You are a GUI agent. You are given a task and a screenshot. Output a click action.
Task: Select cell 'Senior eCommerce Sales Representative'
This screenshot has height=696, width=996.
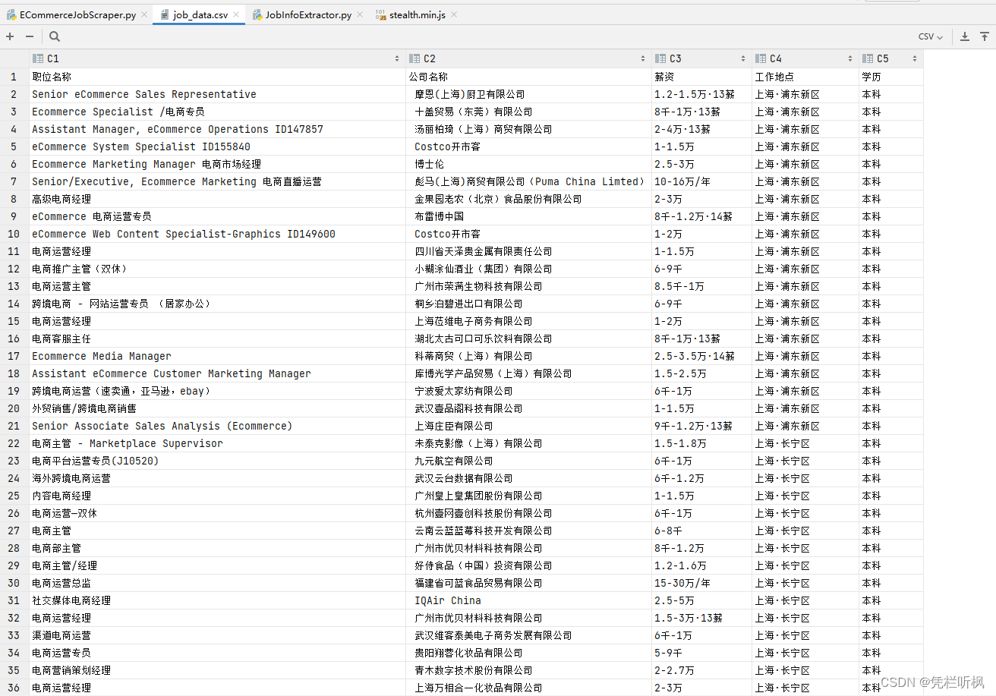coord(217,94)
